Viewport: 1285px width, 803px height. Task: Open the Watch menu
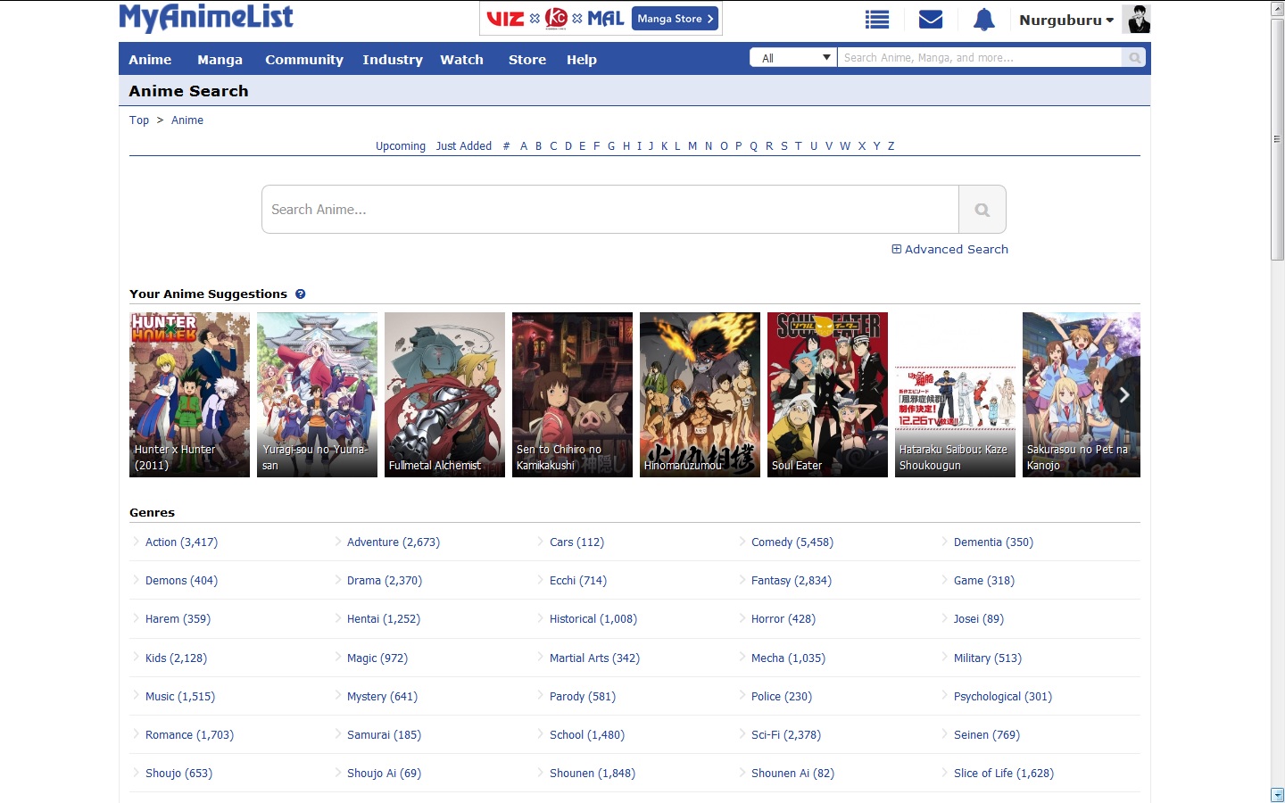point(461,60)
